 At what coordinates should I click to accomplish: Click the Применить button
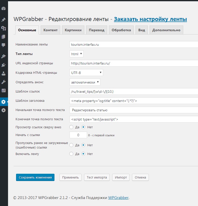tap(71, 177)
